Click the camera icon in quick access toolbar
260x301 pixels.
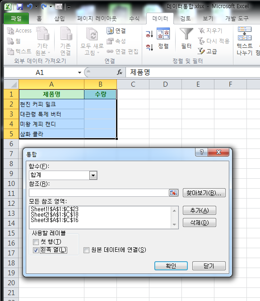click(59, 7)
